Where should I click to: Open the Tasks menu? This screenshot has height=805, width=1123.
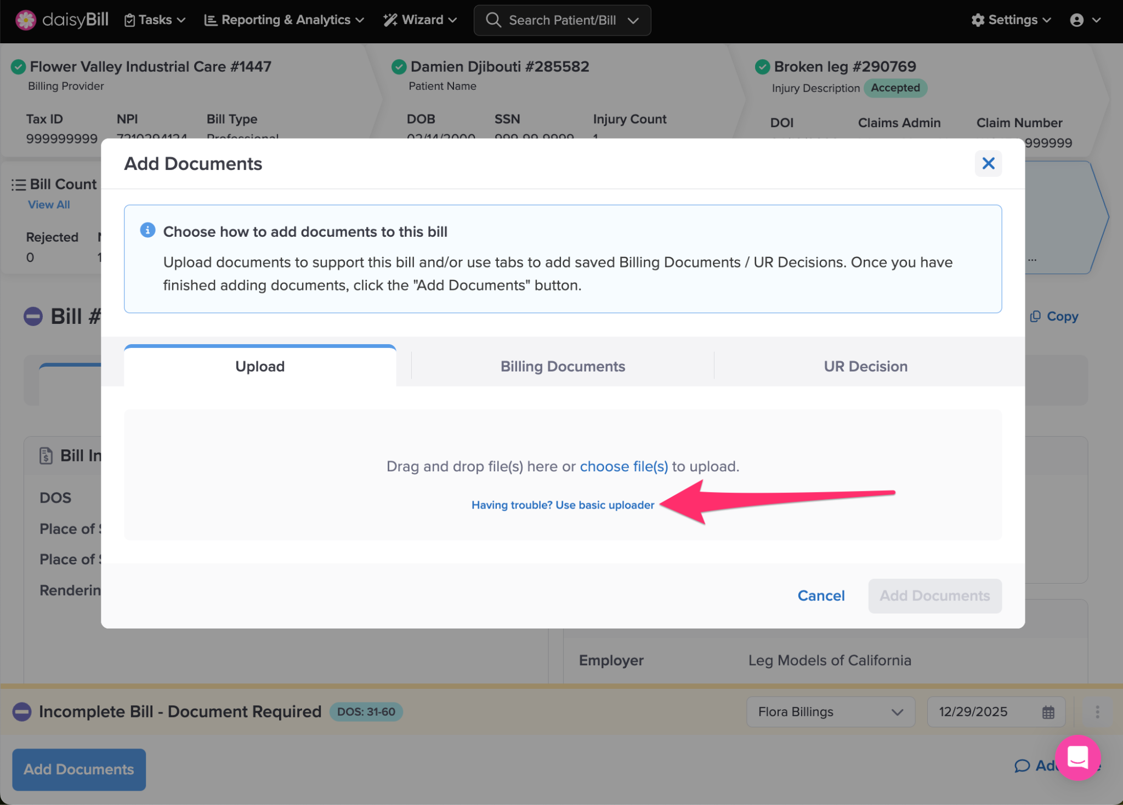(x=155, y=20)
